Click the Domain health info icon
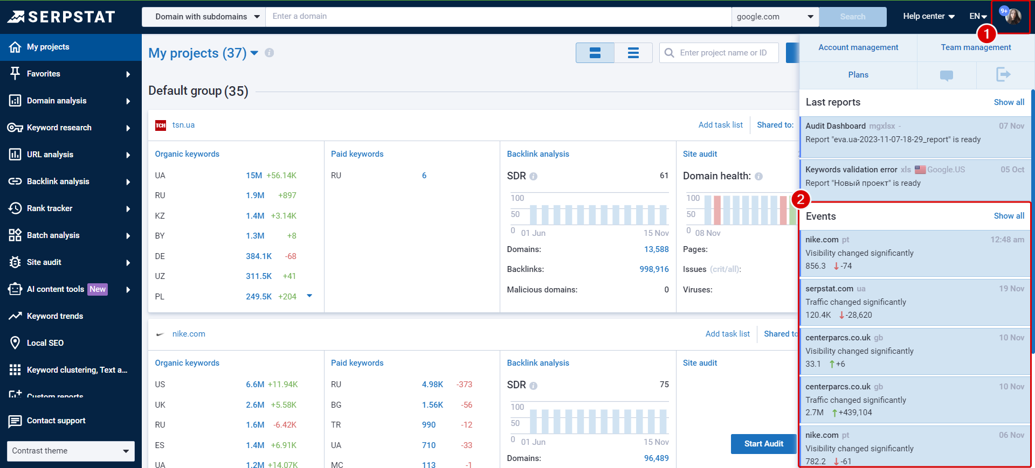 [x=758, y=177]
